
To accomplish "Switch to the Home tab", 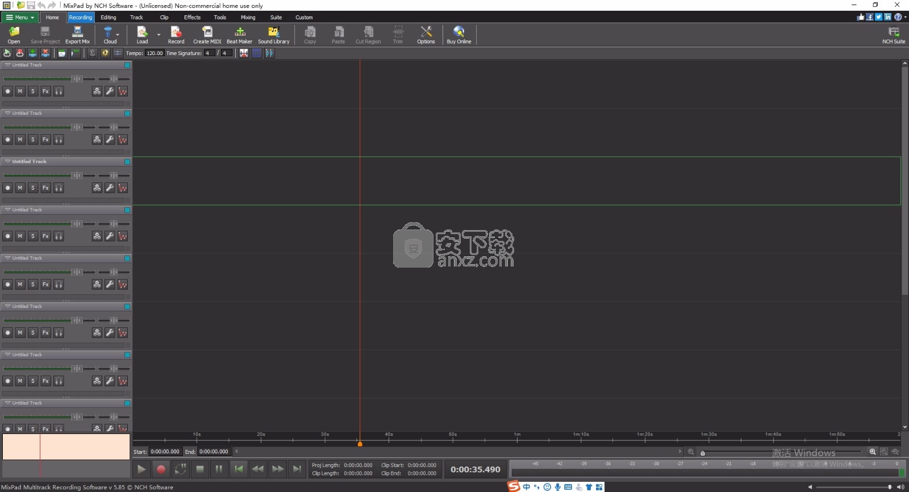I will point(52,17).
